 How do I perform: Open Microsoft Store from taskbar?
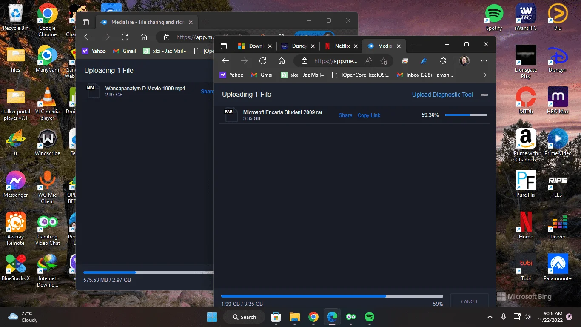pyautogui.click(x=276, y=317)
